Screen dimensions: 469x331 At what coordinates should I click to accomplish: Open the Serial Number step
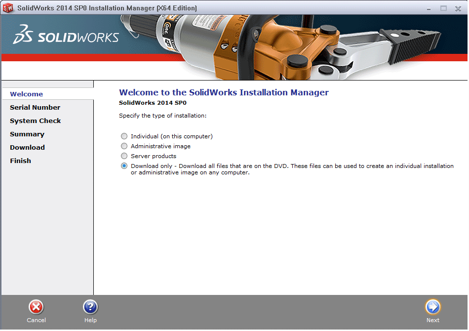(35, 107)
